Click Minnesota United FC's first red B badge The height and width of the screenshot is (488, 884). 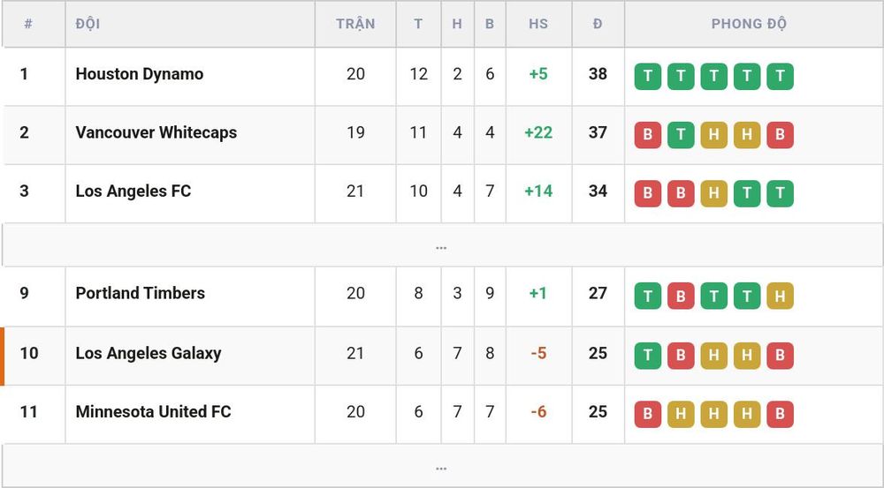pos(648,414)
